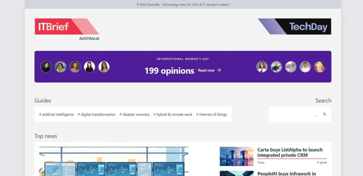Open the hybrid & remote work tag
The image size is (363, 176).
coord(173,115)
